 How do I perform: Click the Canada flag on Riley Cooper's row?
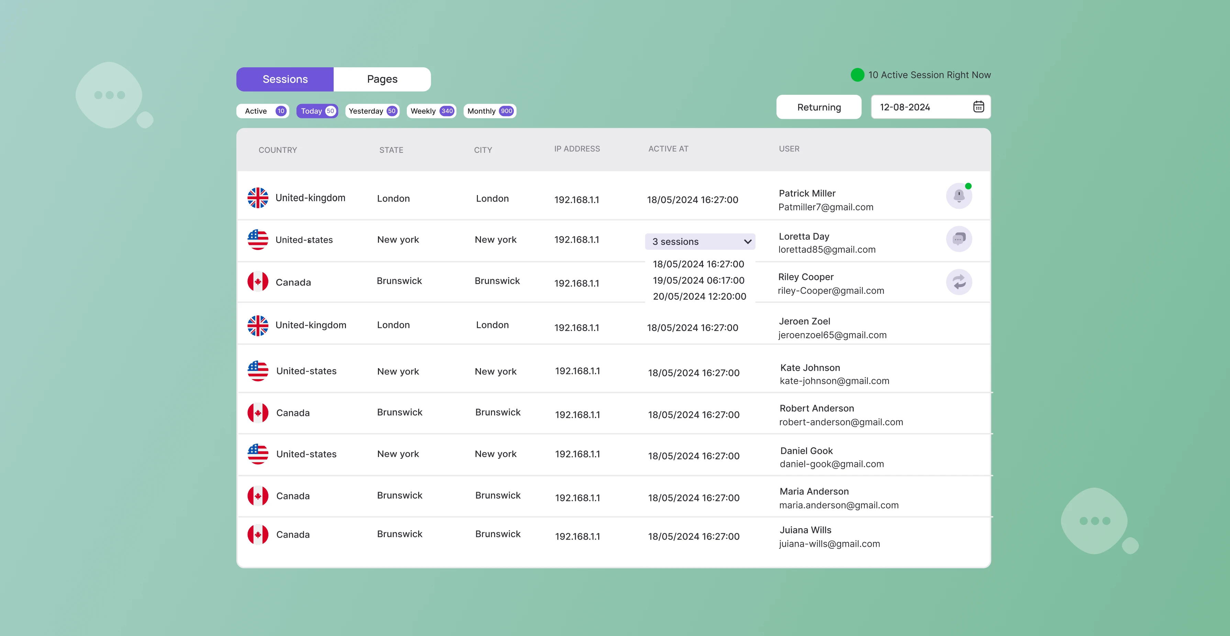point(258,282)
